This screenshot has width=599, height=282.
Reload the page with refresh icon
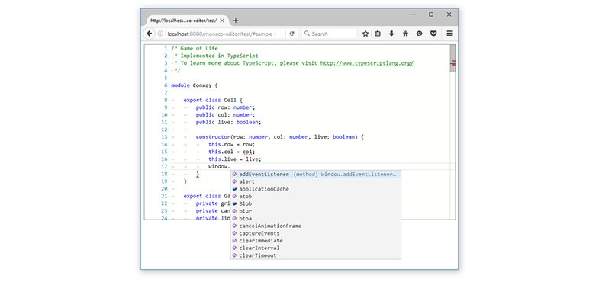click(291, 34)
